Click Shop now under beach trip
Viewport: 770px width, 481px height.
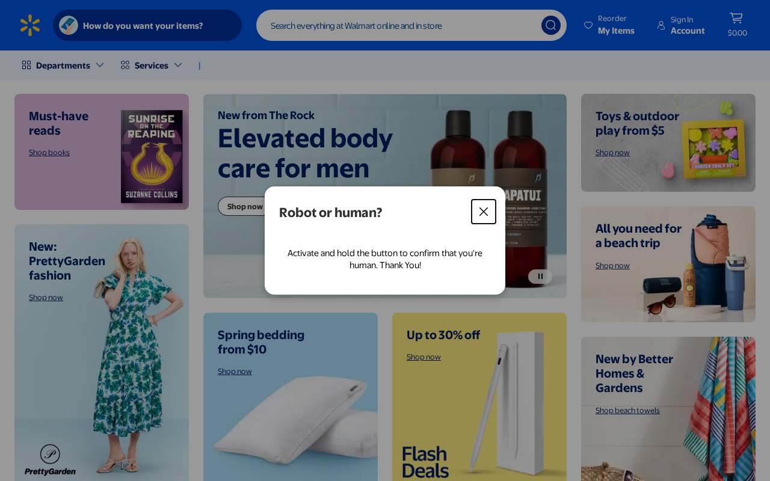[x=612, y=266]
